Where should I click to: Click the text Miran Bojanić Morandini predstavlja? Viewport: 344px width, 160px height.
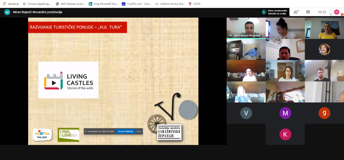click(38, 12)
